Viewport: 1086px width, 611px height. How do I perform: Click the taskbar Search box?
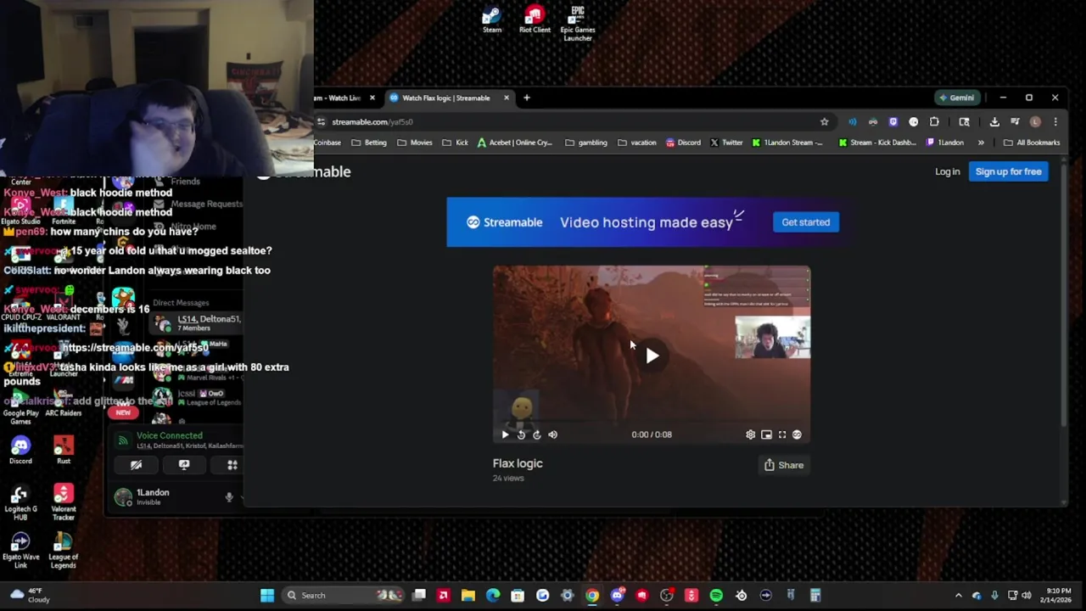point(343,595)
